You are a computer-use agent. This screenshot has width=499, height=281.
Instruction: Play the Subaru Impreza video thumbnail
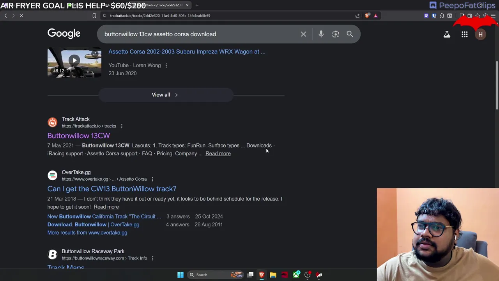74,63
